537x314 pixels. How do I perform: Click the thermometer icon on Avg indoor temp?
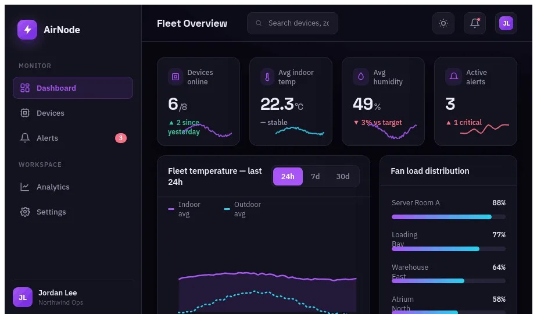pyautogui.click(x=267, y=77)
